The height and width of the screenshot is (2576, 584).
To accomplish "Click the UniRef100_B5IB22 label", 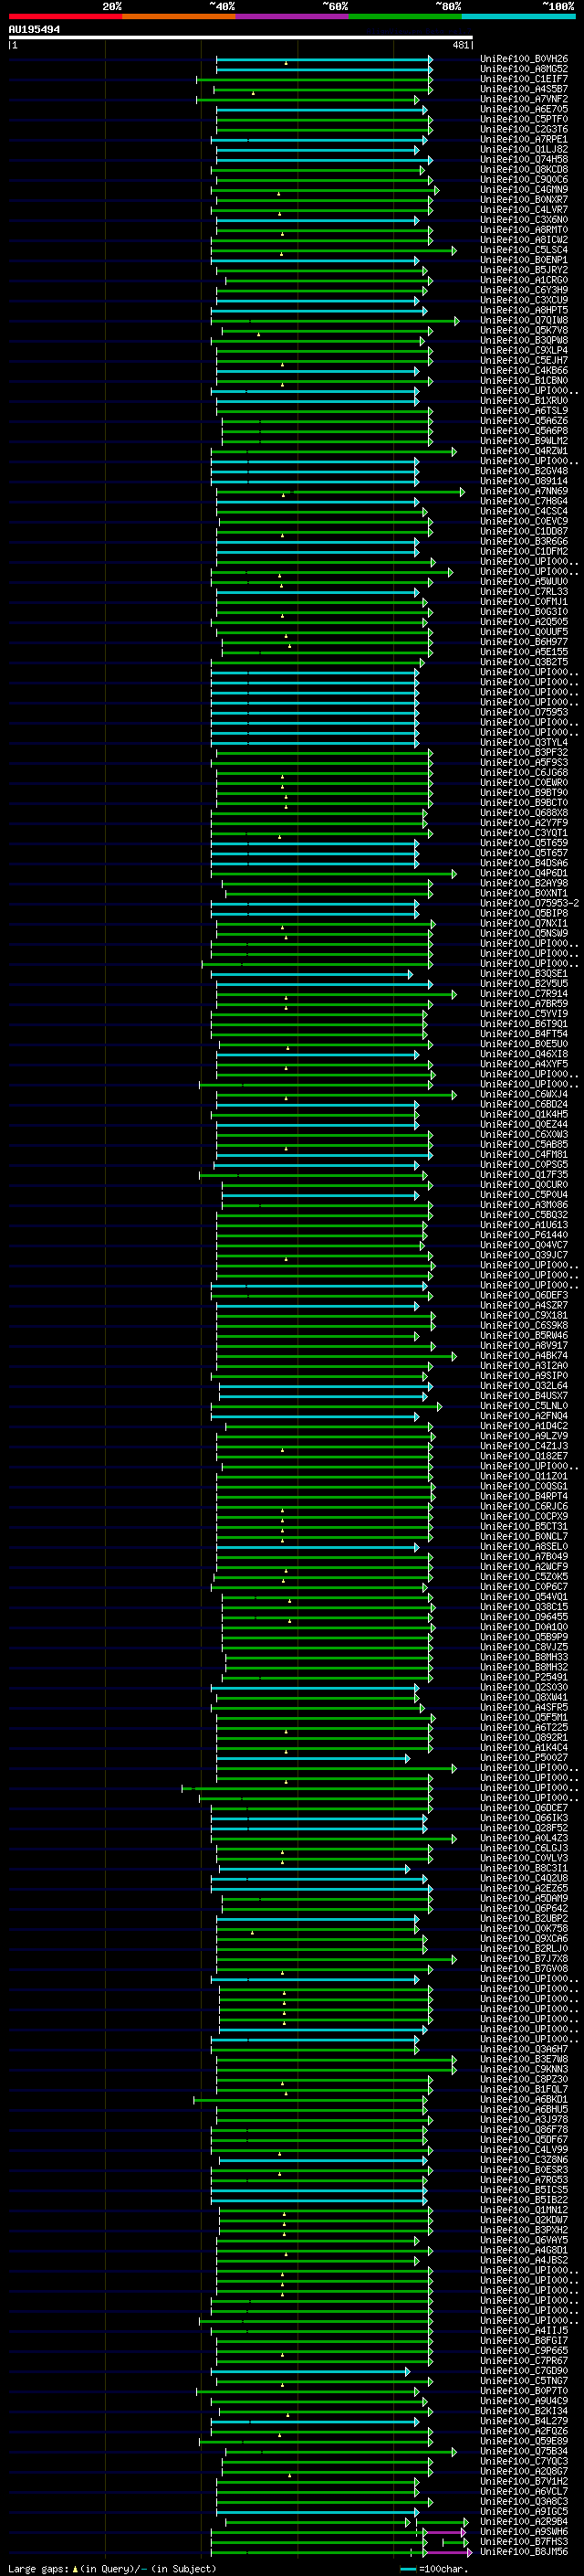I will 524,2200.
